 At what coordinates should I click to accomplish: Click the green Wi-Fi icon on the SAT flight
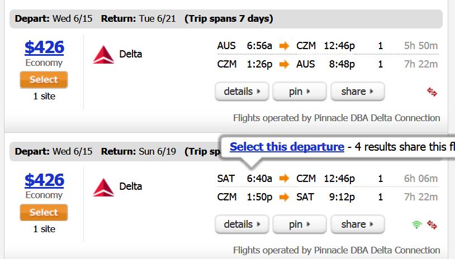417,224
